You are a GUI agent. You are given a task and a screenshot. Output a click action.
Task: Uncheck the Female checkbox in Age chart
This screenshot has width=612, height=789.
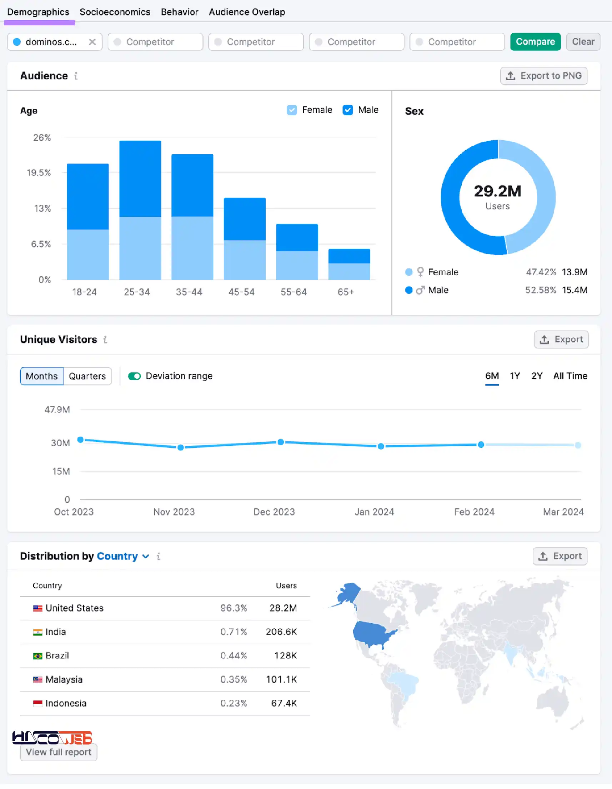[x=292, y=110]
